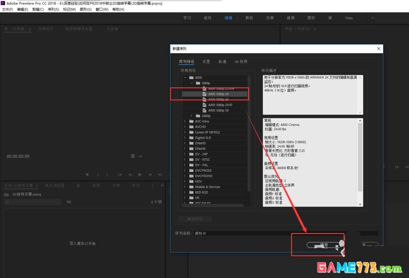The width and height of the screenshot is (409, 278).
Task: Click the preset tree vertical scrollbar
Action: pyautogui.click(x=249, y=133)
